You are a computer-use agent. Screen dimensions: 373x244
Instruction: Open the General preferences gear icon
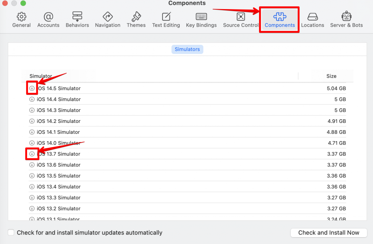tap(21, 17)
